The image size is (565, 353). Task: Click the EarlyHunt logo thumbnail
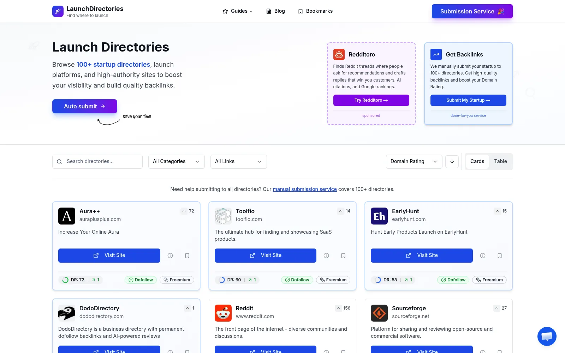[x=379, y=216]
